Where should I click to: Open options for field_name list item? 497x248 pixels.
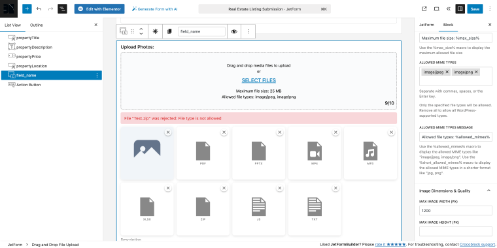pyautogui.click(x=97, y=75)
